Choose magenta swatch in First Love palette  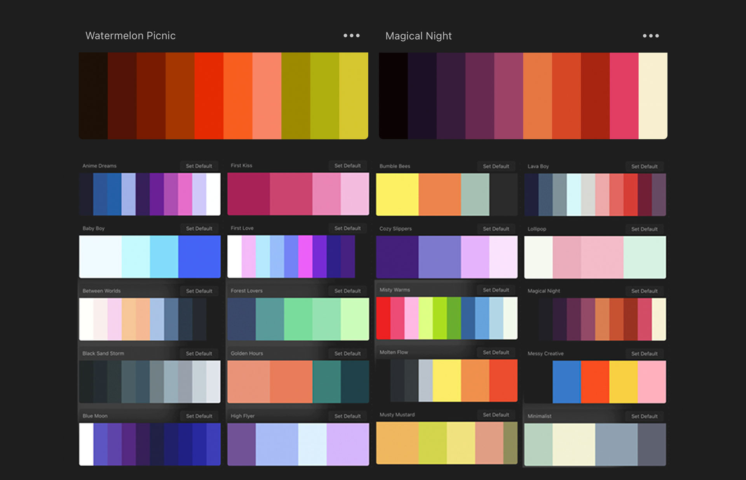pos(305,257)
